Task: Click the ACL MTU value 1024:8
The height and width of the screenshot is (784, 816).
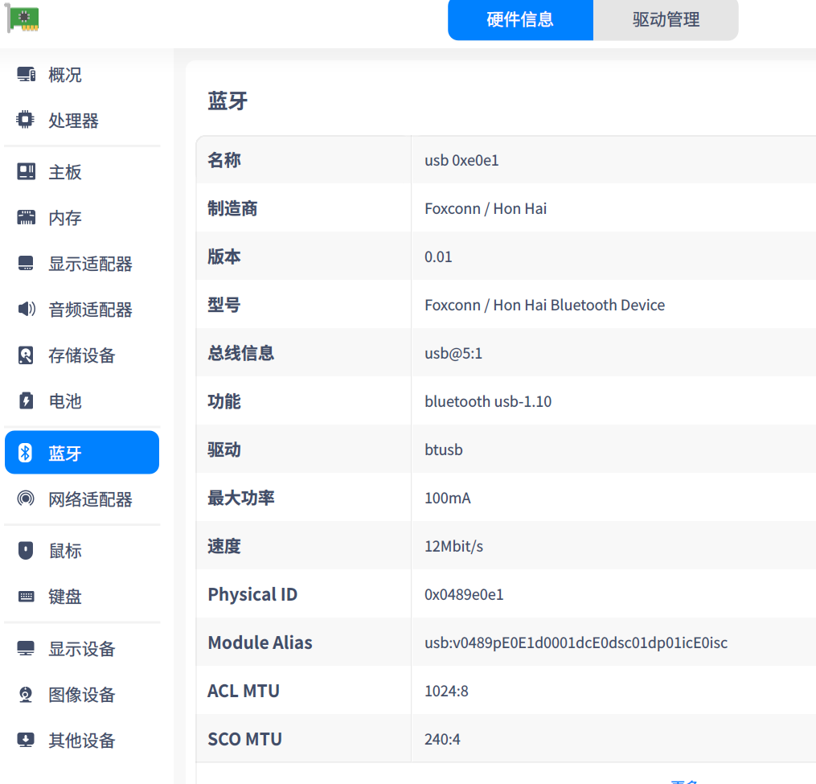Action: pos(446,692)
